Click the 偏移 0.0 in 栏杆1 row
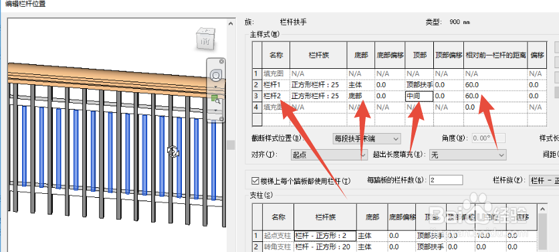 (x=537, y=85)
